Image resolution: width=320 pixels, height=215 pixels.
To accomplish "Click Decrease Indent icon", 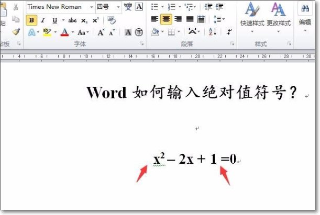I will (208, 7).
